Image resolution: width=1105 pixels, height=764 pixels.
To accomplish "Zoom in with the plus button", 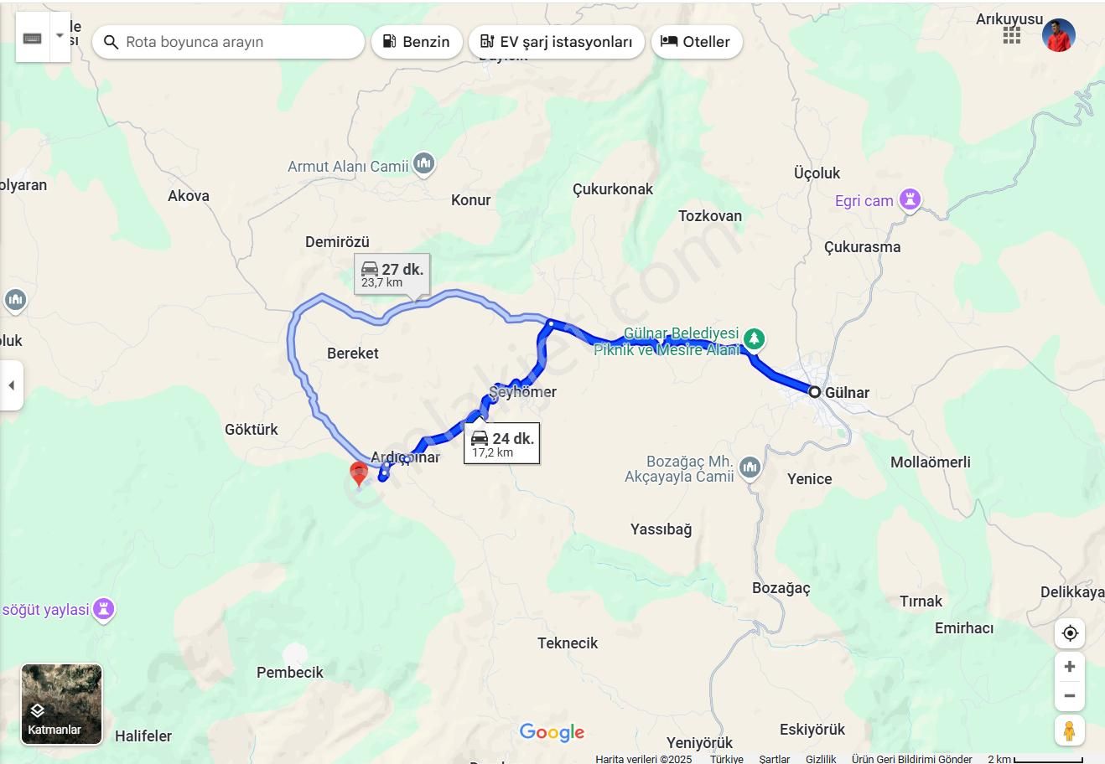I will [x=1070, y=667].
